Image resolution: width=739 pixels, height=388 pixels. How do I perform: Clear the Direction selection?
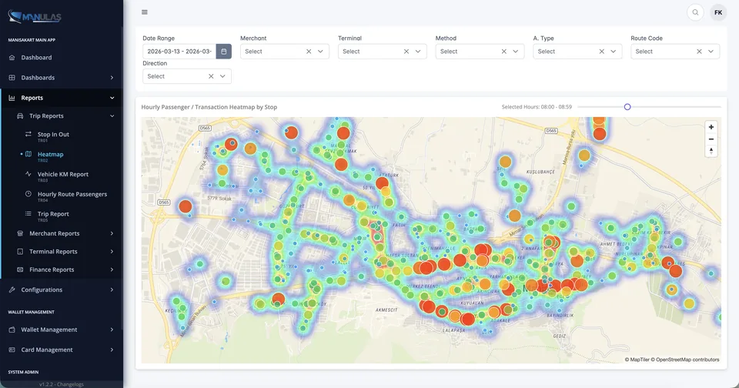pyautogui.click(x=211, y=76)
